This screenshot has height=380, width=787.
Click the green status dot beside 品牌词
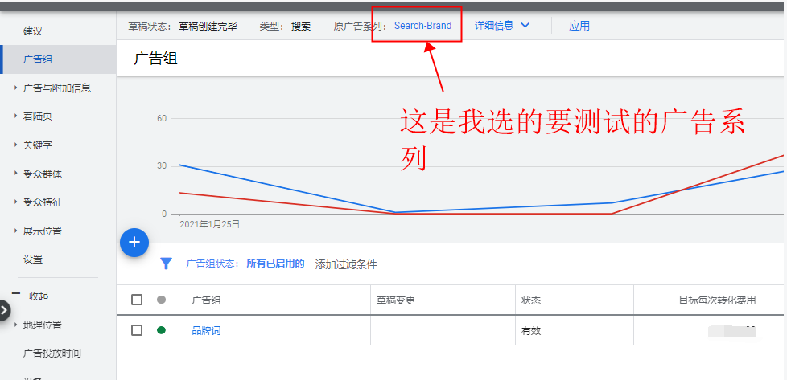click(x=161, y=330)
